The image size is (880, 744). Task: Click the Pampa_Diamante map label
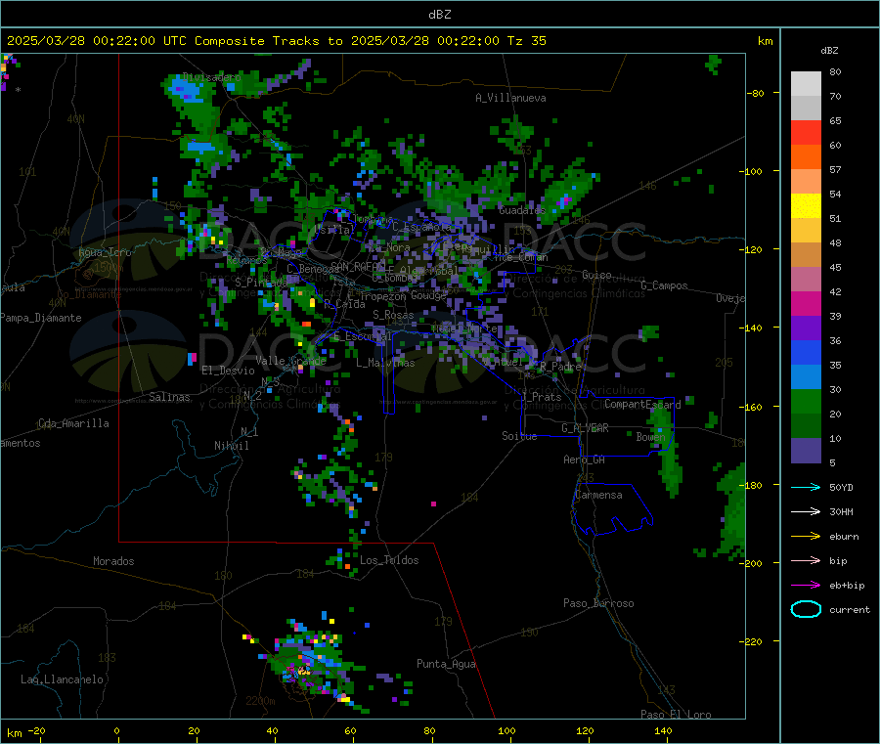(40, 318)
